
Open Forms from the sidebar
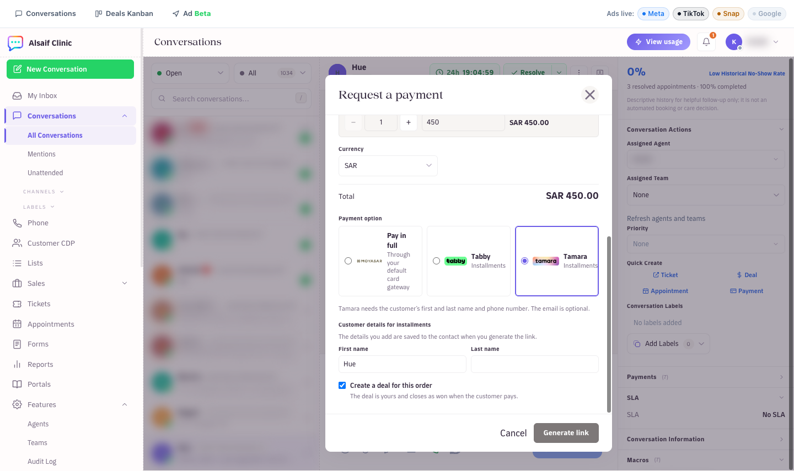70,344
